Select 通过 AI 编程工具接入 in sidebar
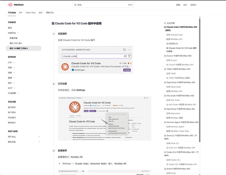Image resolution: width=226 pixels, height=175 pixels. pos(23,48)
